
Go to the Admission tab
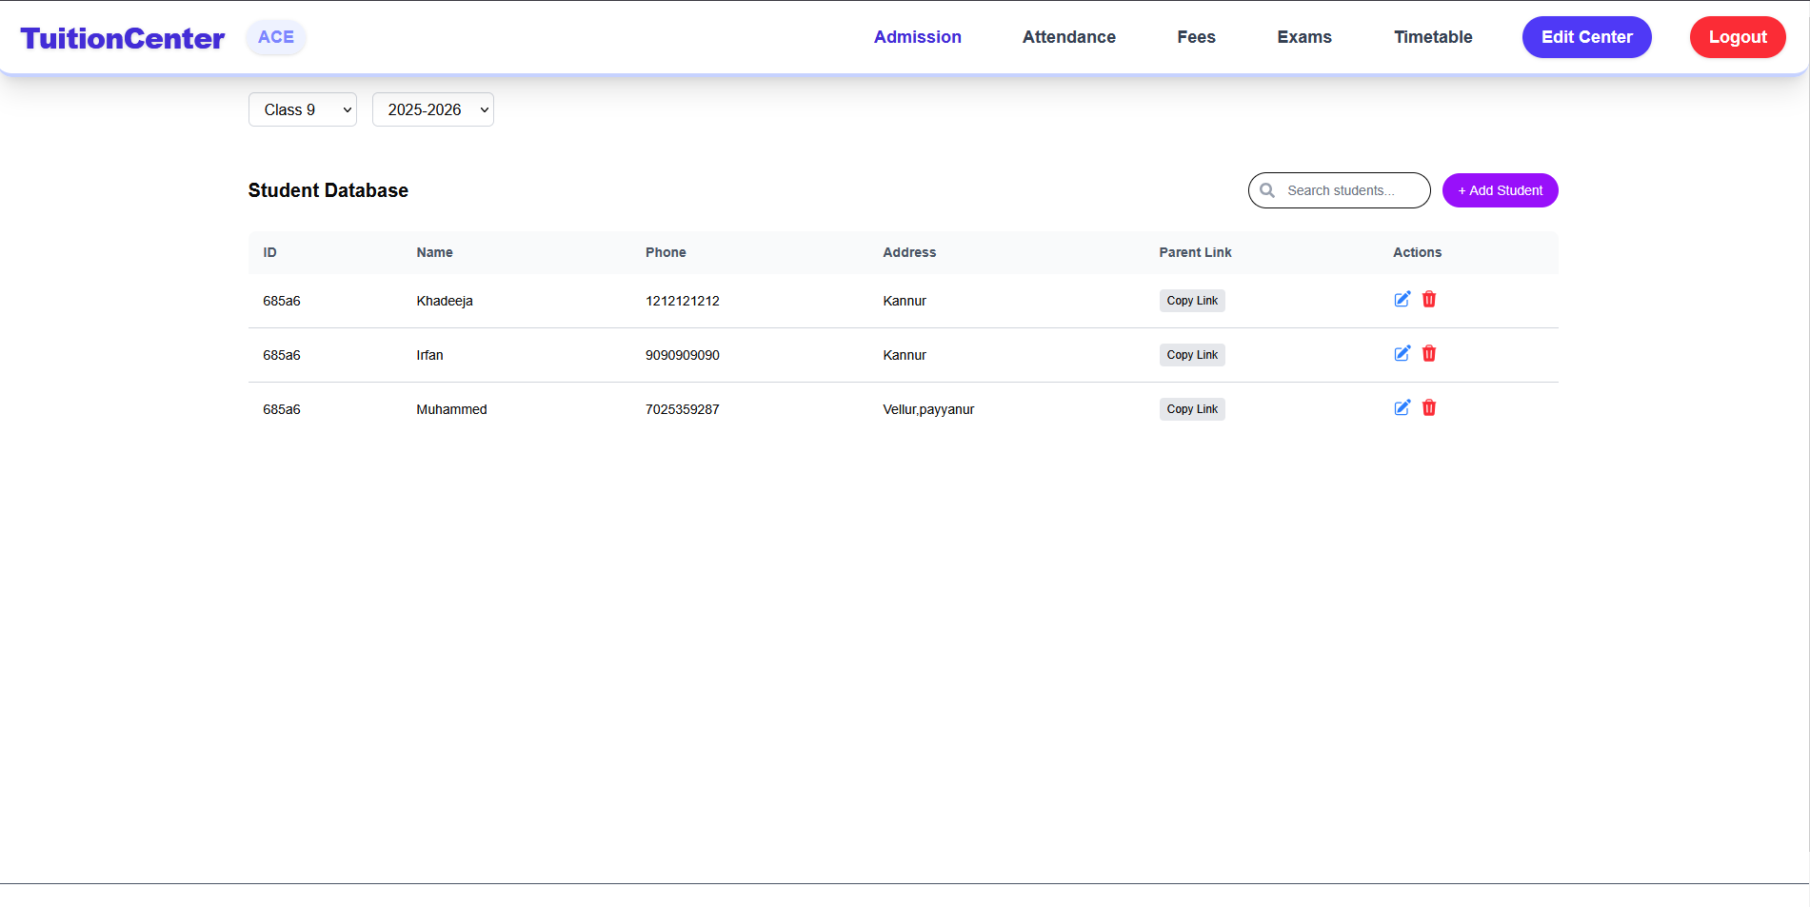click(x=917, y=37)
